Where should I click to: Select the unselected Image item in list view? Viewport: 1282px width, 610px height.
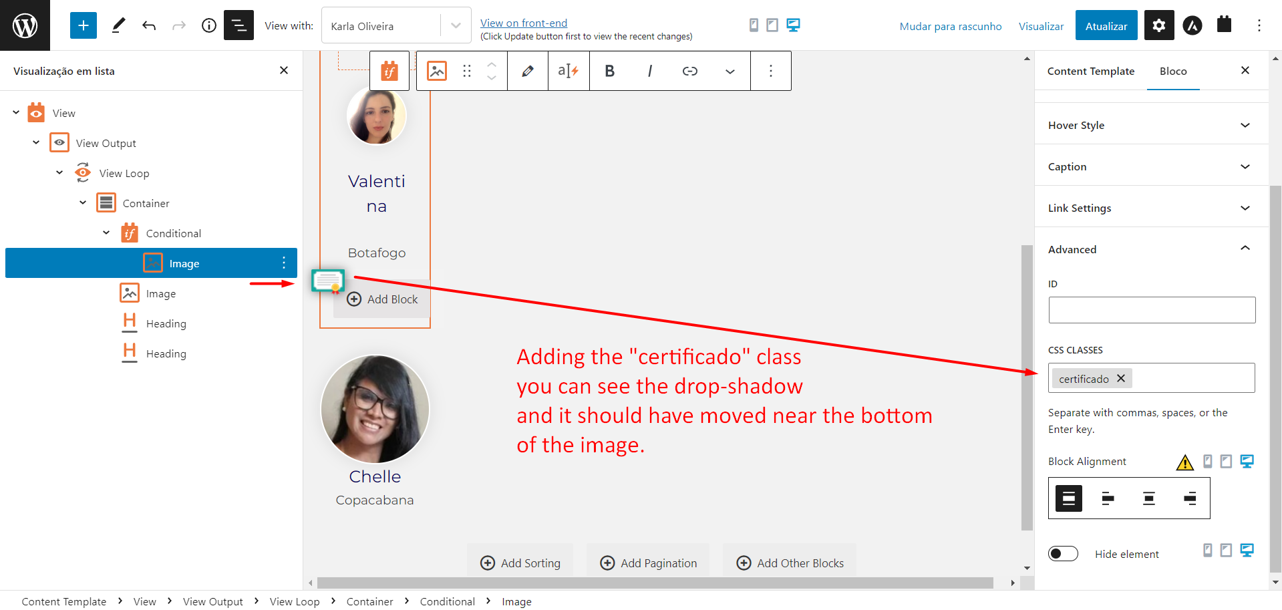pos(160,293)
